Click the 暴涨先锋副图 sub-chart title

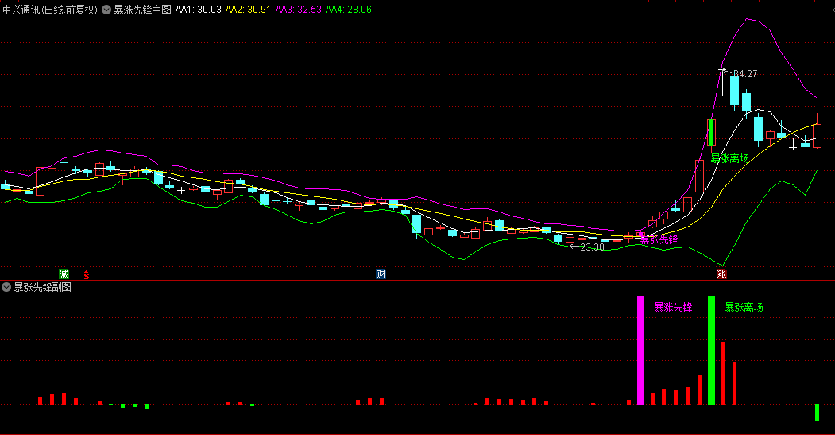[43, 287]
